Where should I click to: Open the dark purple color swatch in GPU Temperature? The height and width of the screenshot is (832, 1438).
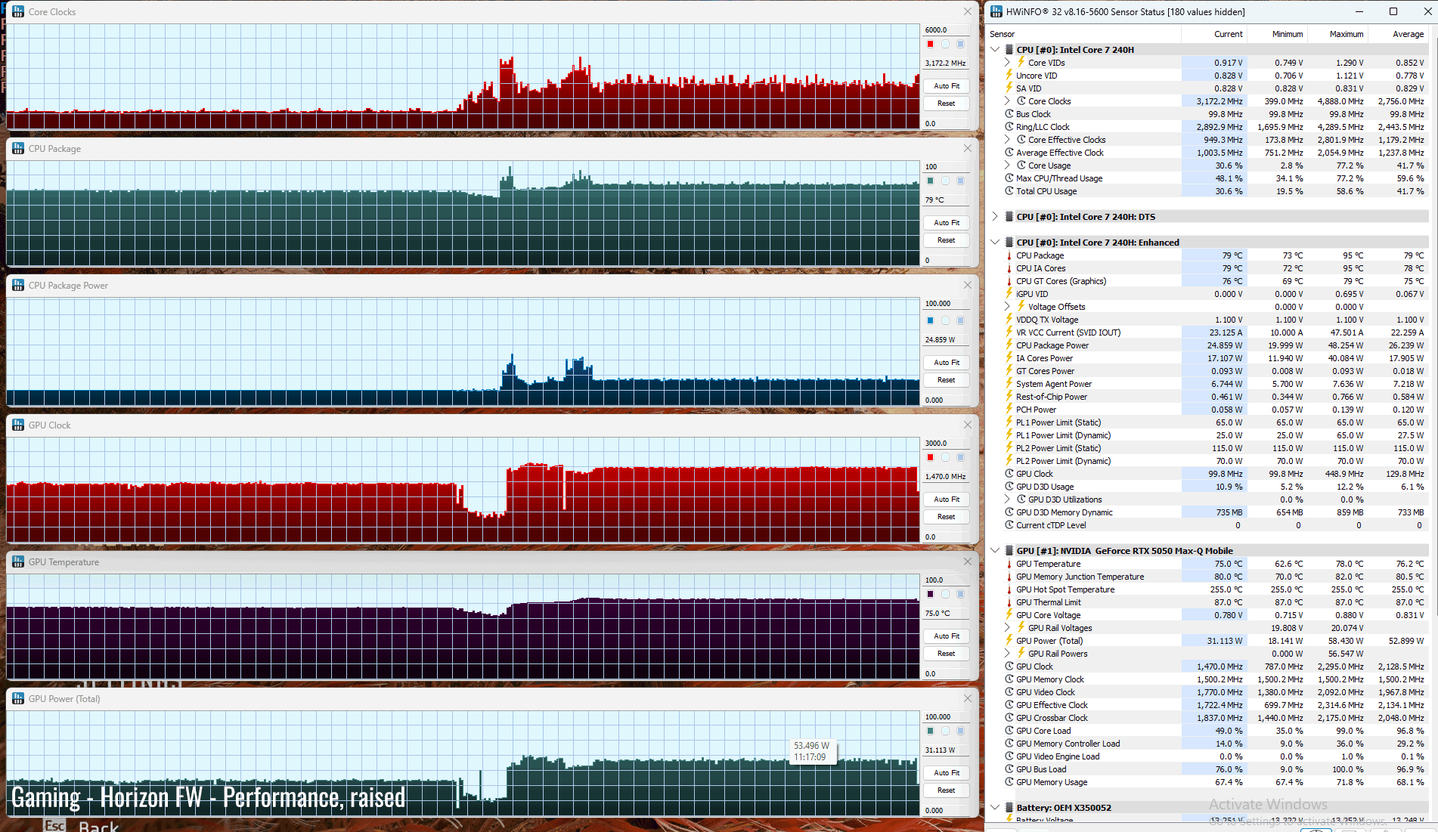(930, 594)
